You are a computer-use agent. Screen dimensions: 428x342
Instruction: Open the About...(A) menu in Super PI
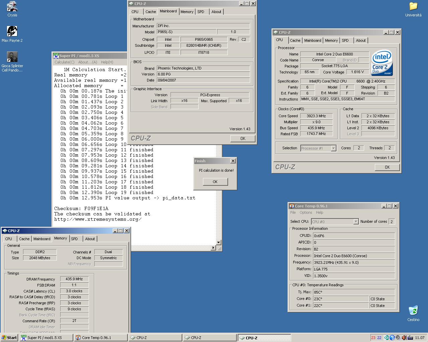point(88,62)
